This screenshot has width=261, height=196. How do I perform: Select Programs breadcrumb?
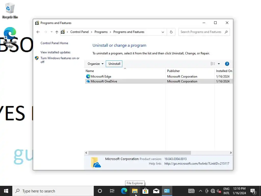pos(101,32)
